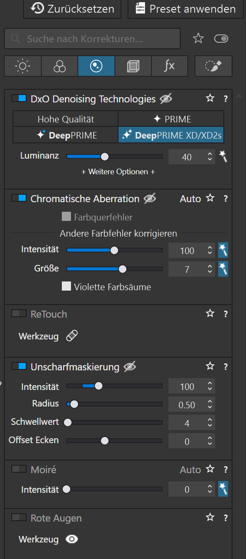Select the DeepPRIME denoising mode
The height and width of the screenshot is (559, 246).
point(66,135)
